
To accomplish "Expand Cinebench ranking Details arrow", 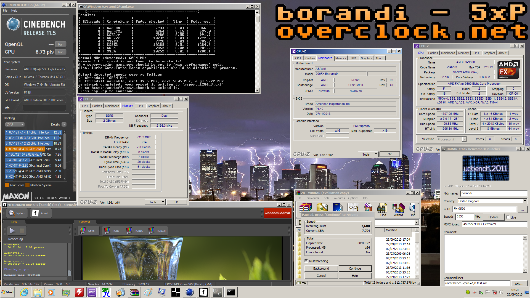I will pyautogui.click(x=64, y=124).
